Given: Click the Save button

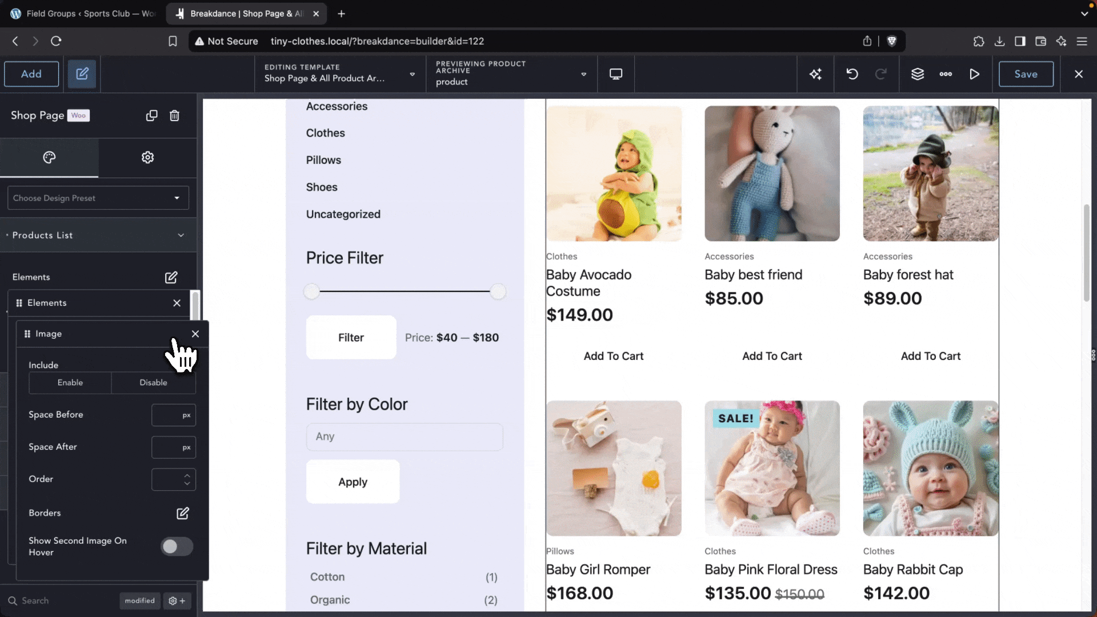Looking at the screenshot, I should (x=1026, y=74).
